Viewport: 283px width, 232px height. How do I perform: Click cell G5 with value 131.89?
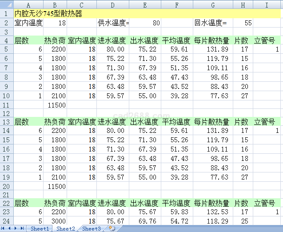[x=213, y=49]
